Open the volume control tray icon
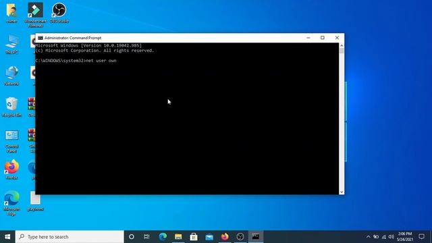 391,237
